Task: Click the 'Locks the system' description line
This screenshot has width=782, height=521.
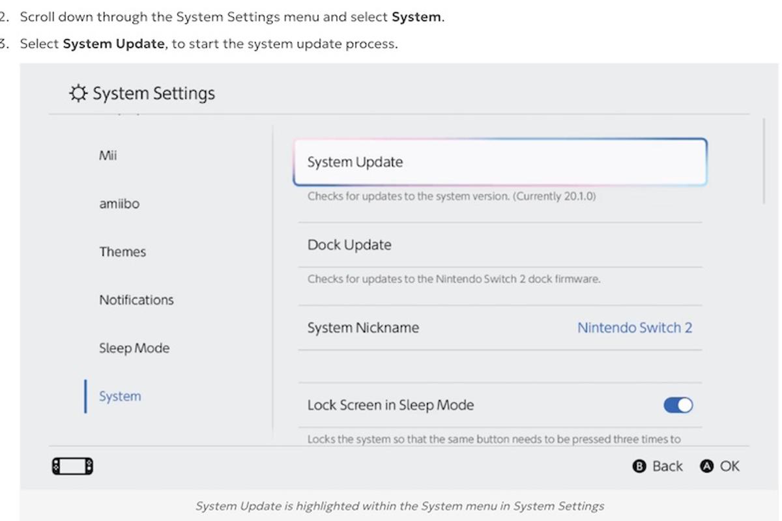Action: point(494,439)
